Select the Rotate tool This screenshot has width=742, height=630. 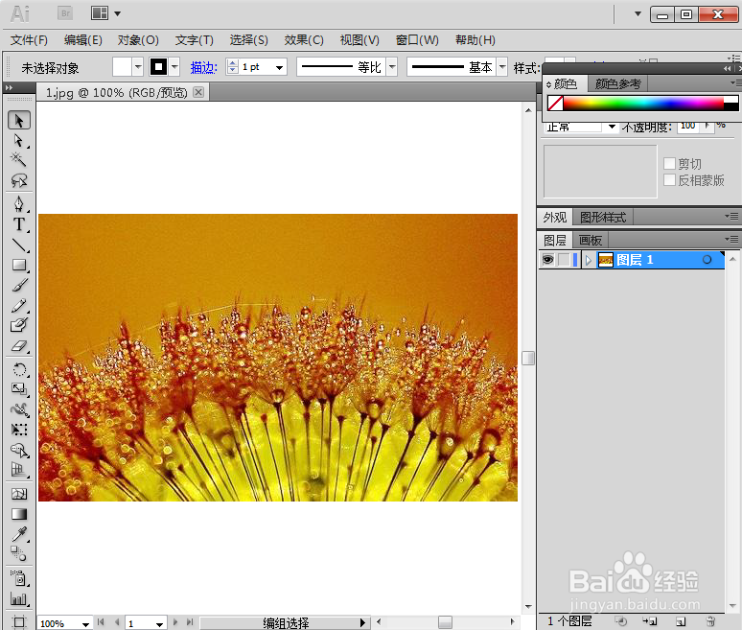[x=19, y=369]
